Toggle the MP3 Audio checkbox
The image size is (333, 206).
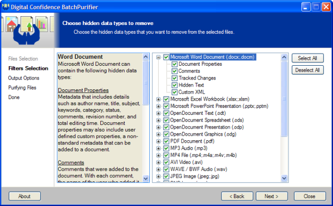point(166,148)
